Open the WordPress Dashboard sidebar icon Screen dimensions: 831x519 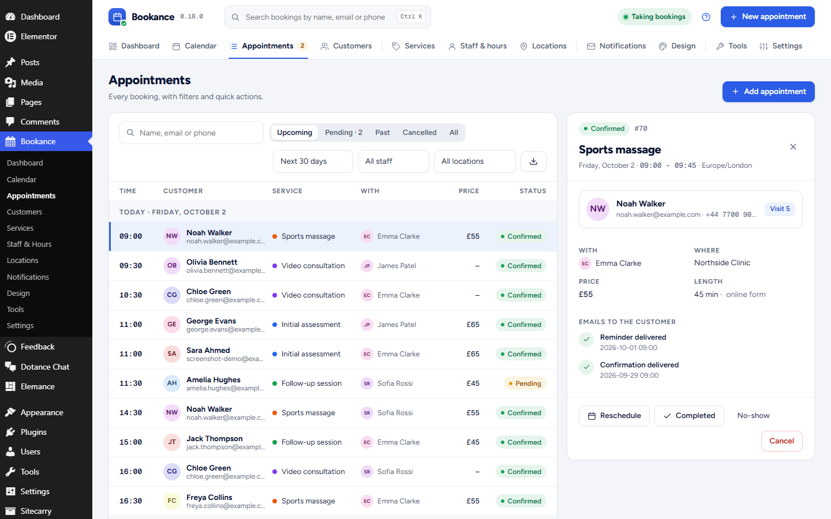tap(10, 17)
